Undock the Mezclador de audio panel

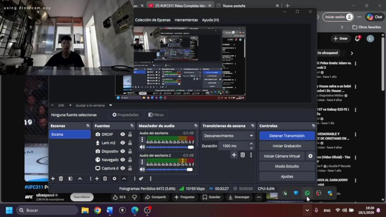click(x=196, y=126)
